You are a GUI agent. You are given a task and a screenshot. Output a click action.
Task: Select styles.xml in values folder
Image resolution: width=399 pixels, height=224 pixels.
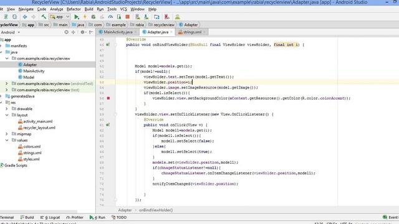(x=31, y=159)
